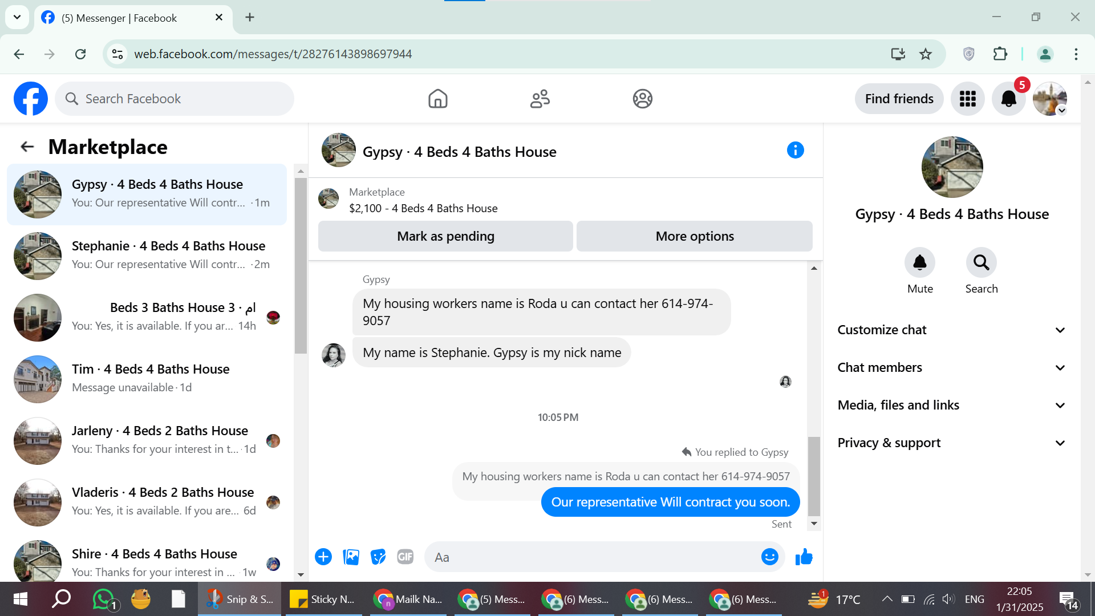This screenshot has width=1095, height=616.
Task: Send a thumbs-up like
Action: coord(804,557)
